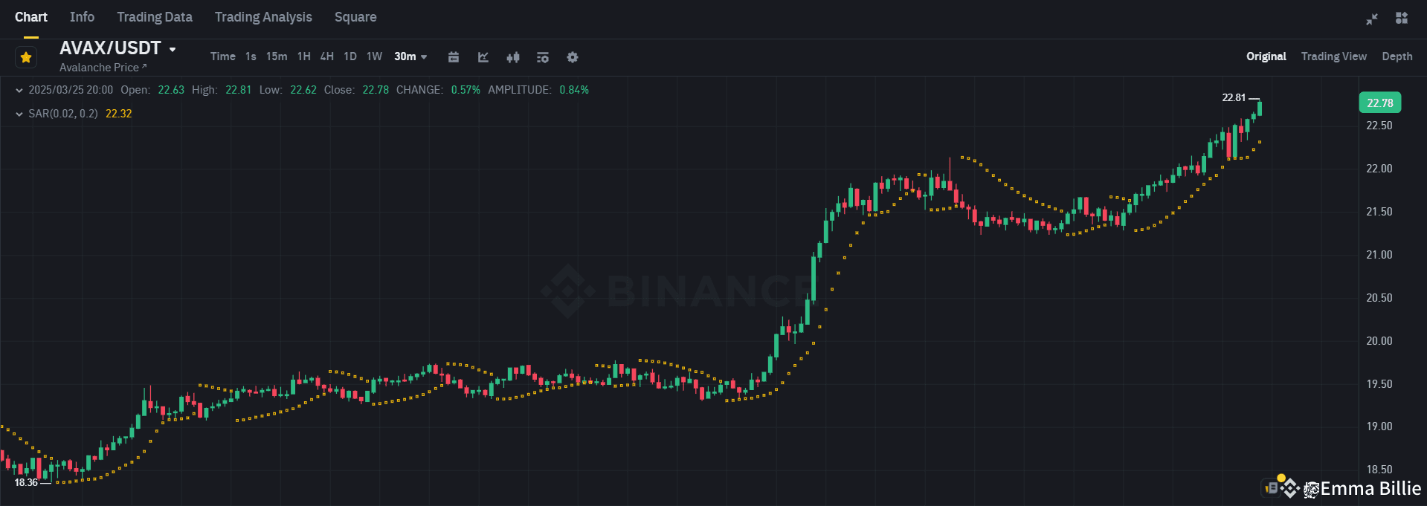The width and height of the screenshot is (1427, 506).
Task: Open the Depth view
Action: pyautogui.click(x=1397, y=56)
